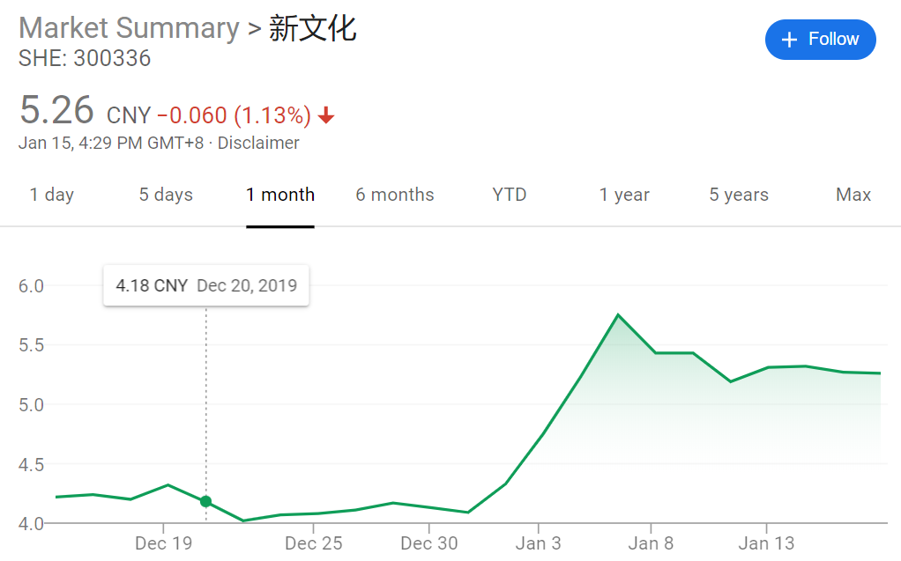Viewport: 901px width, 561px height.
Task: Click the red down arrow icon
Action: pos(326,115)
